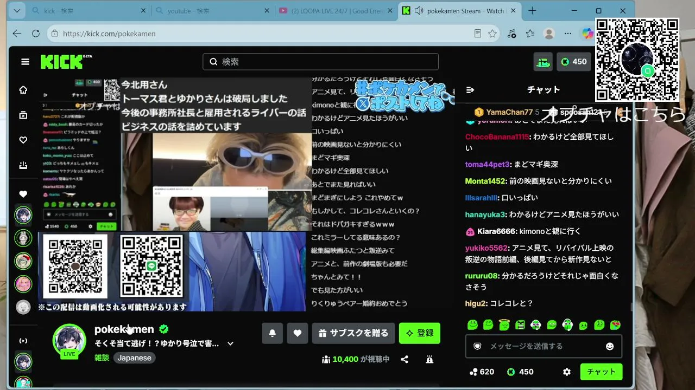This screenshot has height=390, width=695.
Task: Expand the recommended channels sidebar toggle
Action: click(23, 341)
